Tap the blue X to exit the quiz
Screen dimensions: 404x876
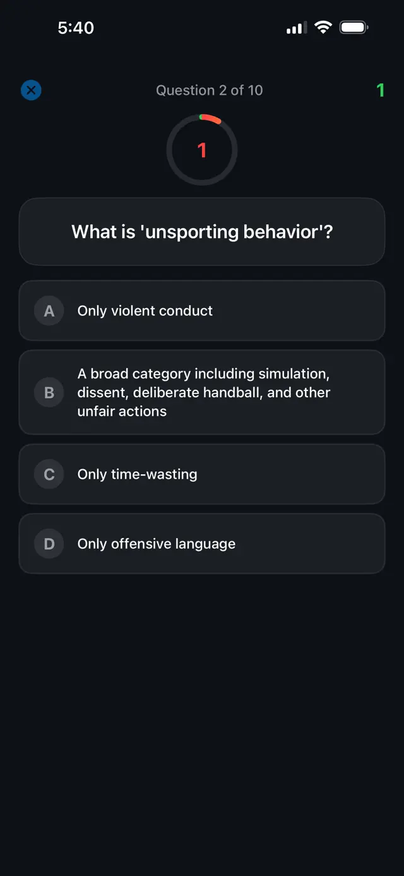click(x=31, y=90)
